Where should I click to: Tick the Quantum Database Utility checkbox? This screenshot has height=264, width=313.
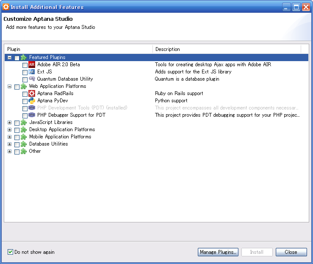25,80
